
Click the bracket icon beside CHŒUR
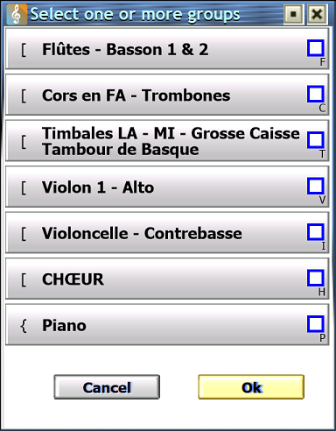coord(24,279)
